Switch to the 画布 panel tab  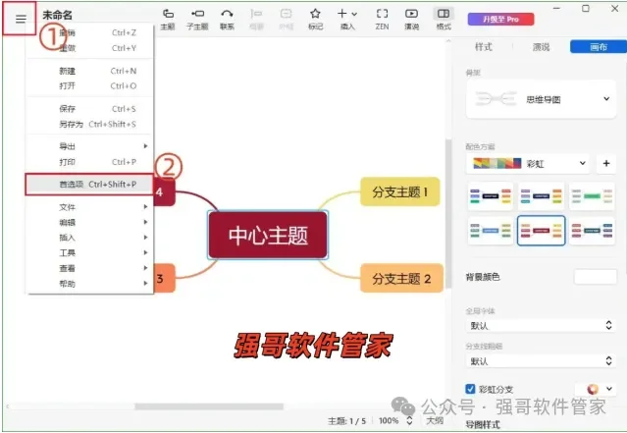[599, 47]
